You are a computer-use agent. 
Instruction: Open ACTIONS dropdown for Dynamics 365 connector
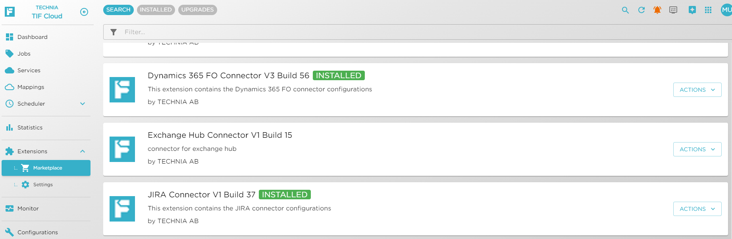pyautogui.click(x=697, y=90)
